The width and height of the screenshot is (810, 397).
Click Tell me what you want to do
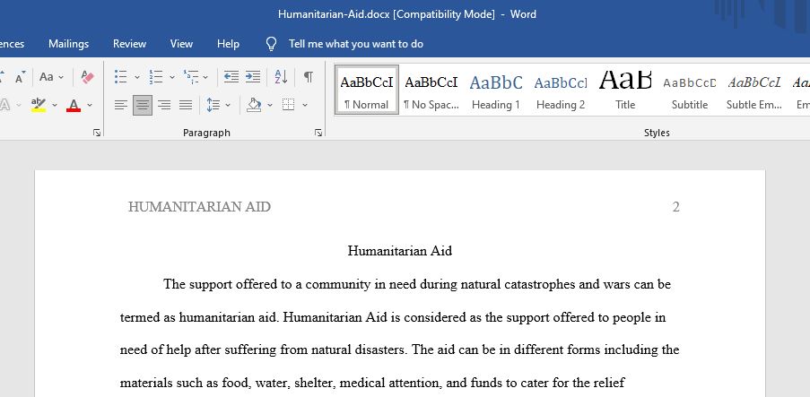(356, 44)
